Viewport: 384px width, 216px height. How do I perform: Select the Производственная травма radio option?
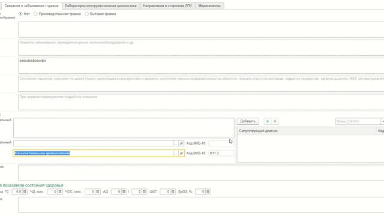[35, 14]
